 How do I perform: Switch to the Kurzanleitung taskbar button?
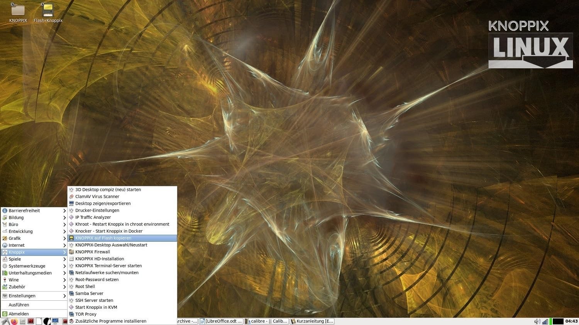click(312, 322)
